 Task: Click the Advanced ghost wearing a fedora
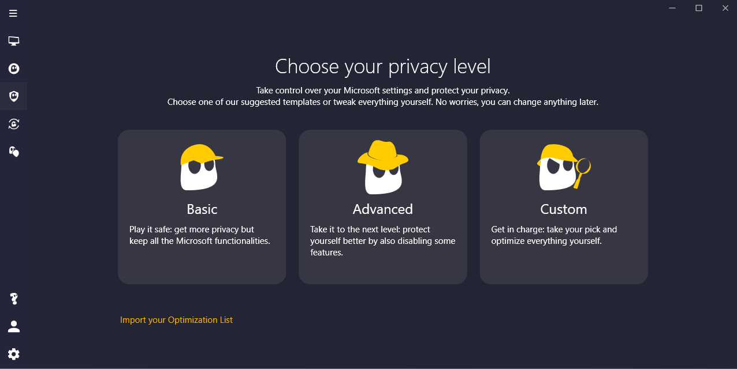coord(382,167)
